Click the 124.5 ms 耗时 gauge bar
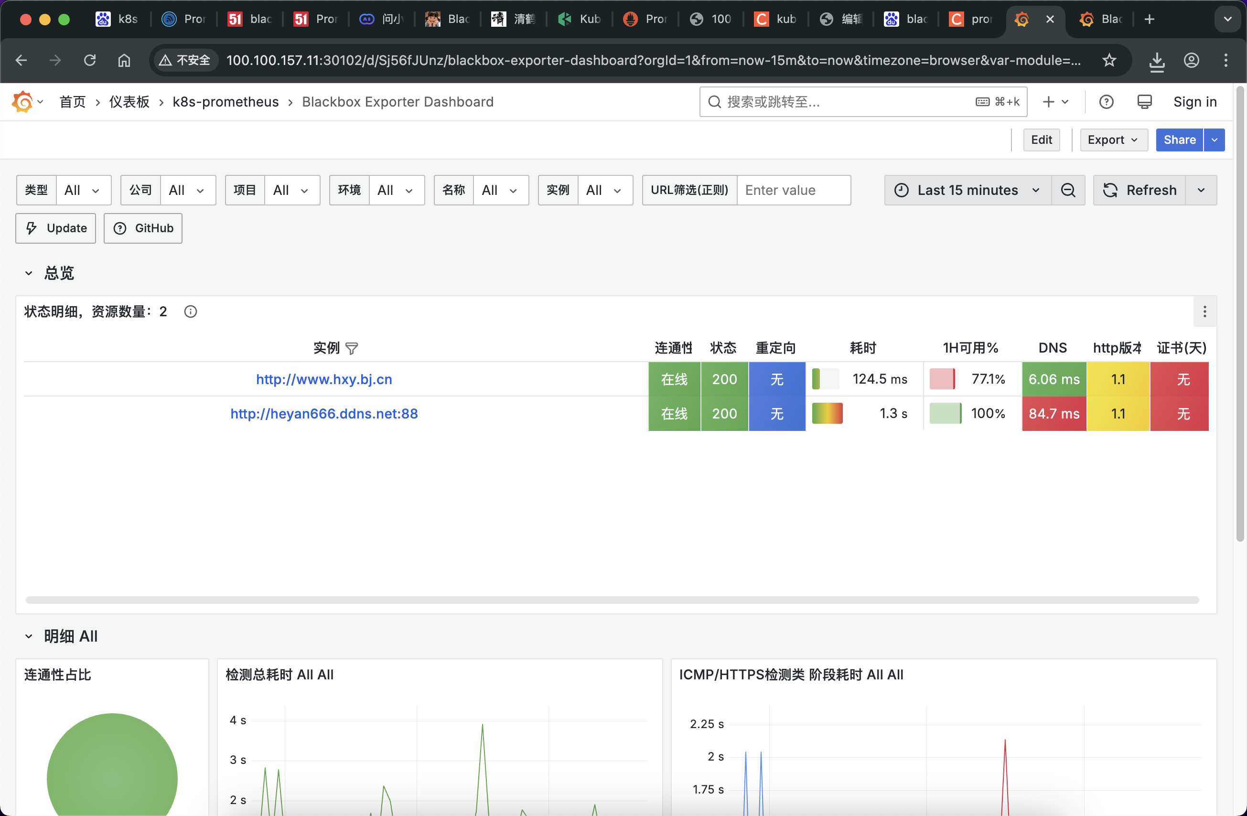Viewport: 1247px width, 816px height. point(826,379)
